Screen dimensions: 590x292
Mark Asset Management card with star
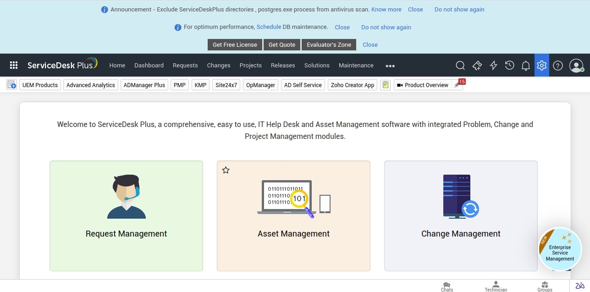point(226,170)
